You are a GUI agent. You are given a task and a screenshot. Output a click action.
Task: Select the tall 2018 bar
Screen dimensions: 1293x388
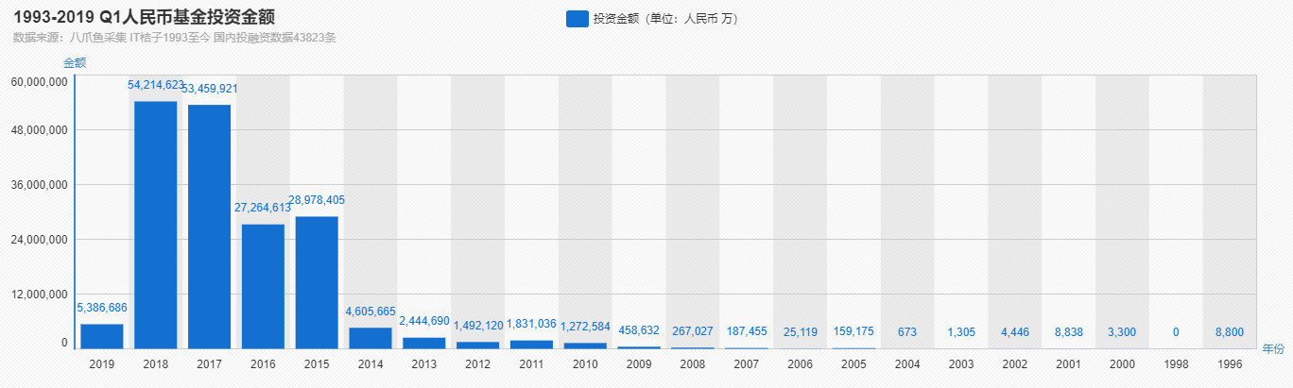point(155,225)
